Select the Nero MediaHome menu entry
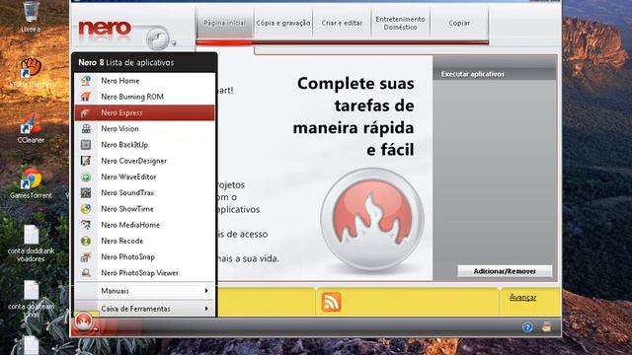The height and width of the screenshot is (355, 632). 145,225
